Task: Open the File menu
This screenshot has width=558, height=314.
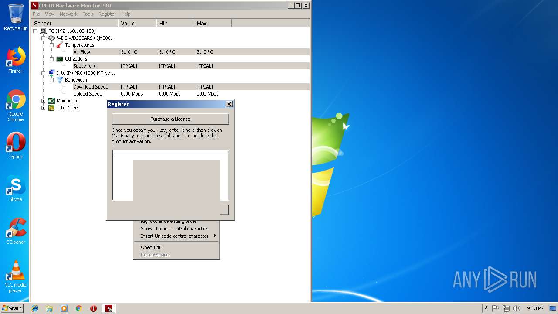Action: (36, 14)
